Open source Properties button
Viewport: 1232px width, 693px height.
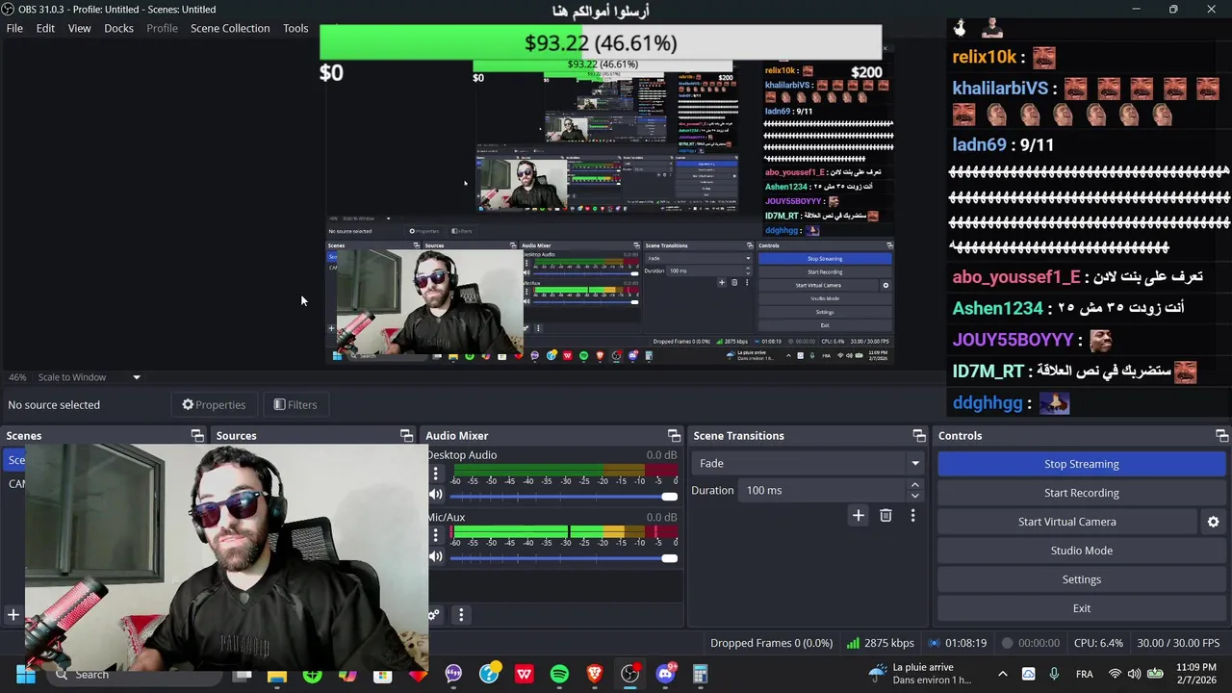(x=214, y=404)
